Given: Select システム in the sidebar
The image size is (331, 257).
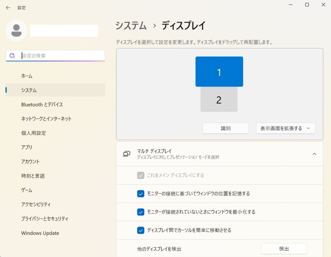Looking at the screenshot, I should [55, 90].
